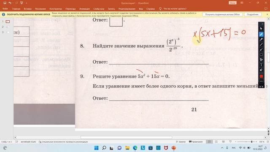Select the eraser tool in drawing toolbar
The image size is (270, 152).
(x=261, y=70)
